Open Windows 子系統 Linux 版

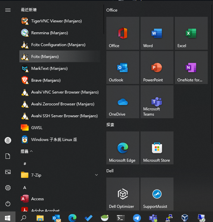(60, 139)
